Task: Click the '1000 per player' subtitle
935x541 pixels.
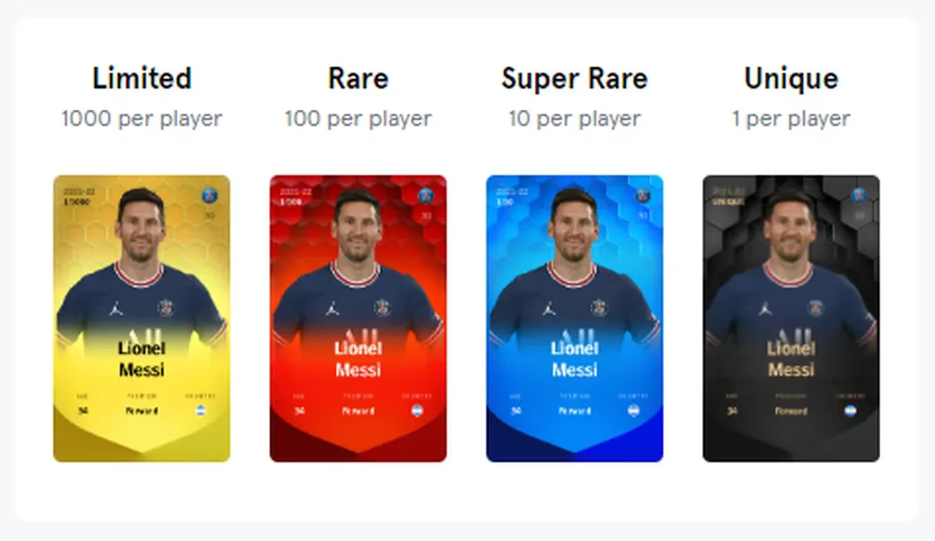Action: tap(142, 119)
